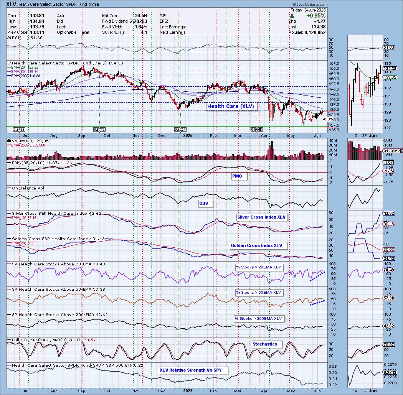Click the Mkt Cap value 34.5B
This screenshot has width=403, height=395.
click(141, 16)
